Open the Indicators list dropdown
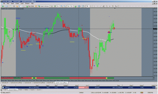 click(76, 6)
